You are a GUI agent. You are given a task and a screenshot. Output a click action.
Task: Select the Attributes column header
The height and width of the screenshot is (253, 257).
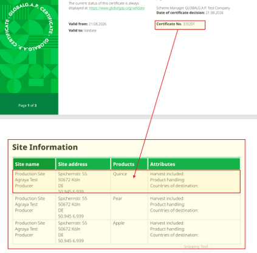[x=194, y=164]
